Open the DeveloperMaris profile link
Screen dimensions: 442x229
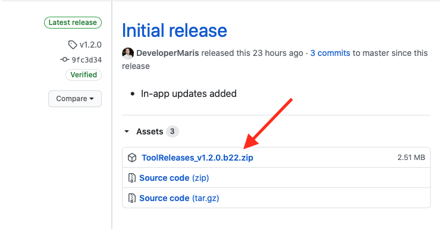pos(167,53)
